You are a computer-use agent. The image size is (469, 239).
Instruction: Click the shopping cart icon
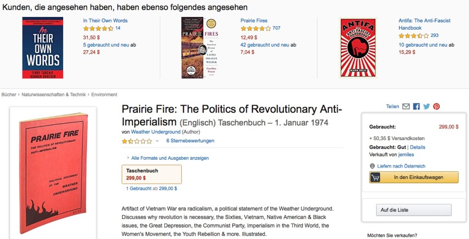(x=376, y=177)
